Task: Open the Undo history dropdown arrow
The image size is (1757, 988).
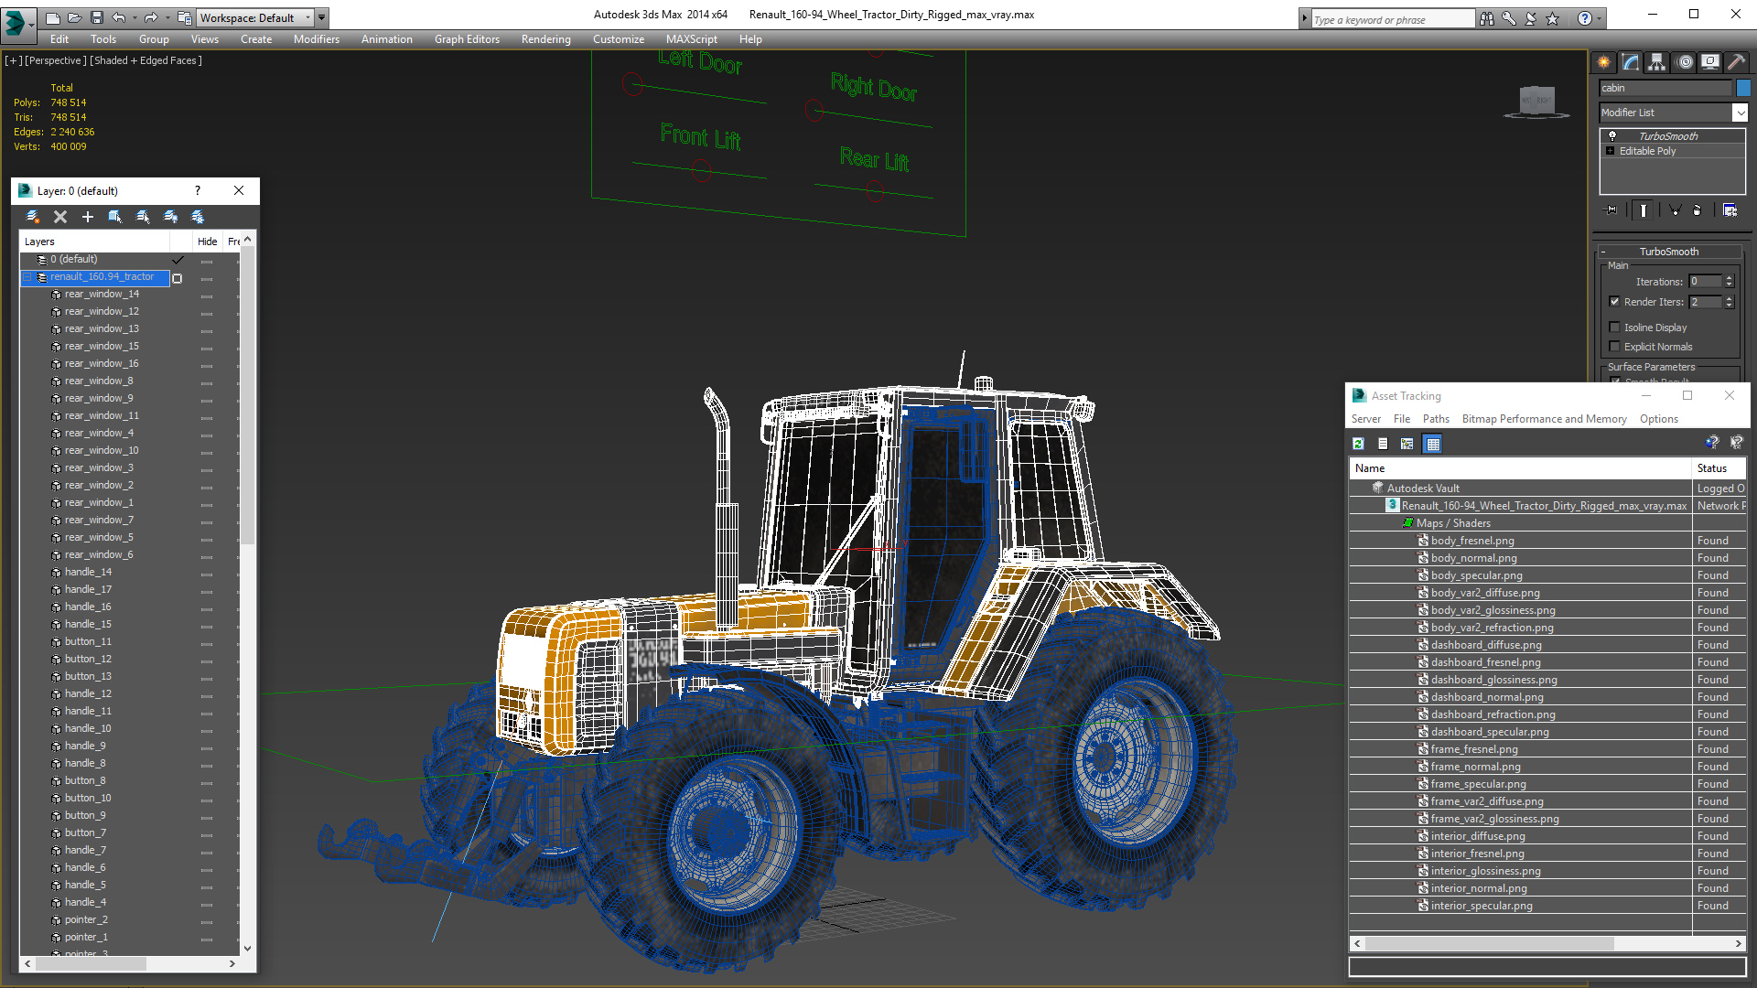Action: click(x=134, y=17)
